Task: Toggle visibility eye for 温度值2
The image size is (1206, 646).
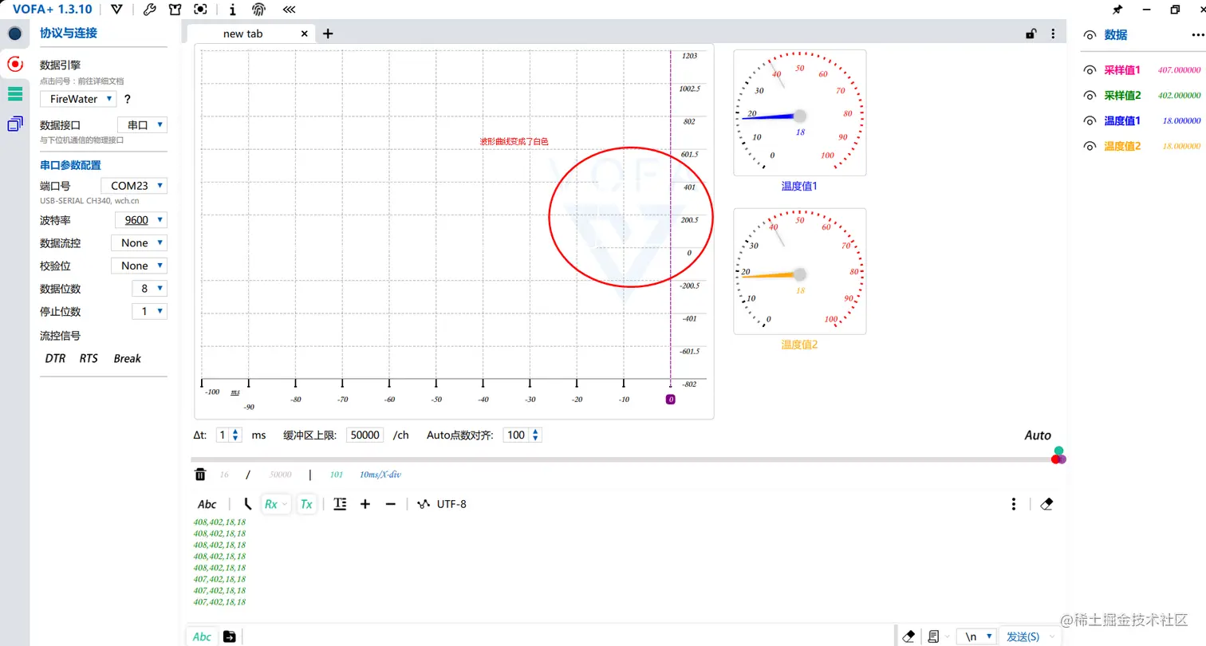Action: 1089,146
